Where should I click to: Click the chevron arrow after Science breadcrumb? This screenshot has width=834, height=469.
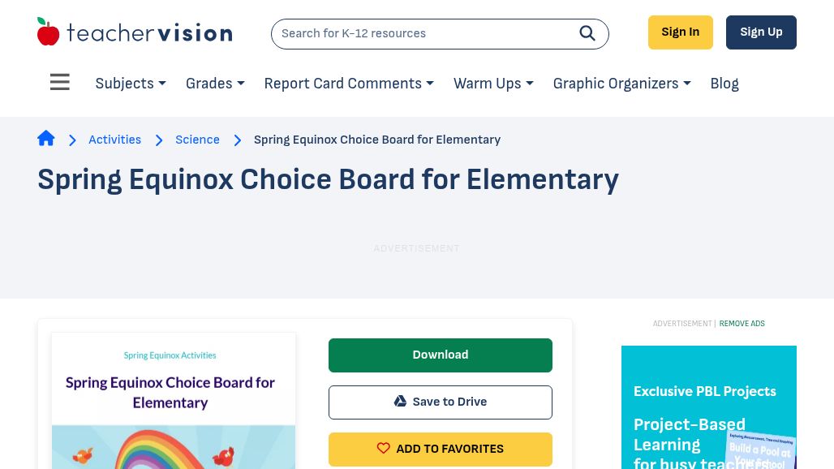click(x=238, y=140)
